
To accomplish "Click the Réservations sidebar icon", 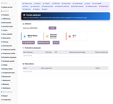I will pyautogui.click(x=2, y=38).
